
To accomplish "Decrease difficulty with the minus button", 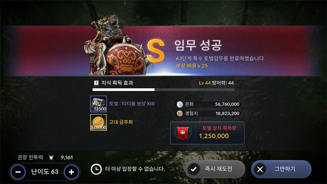I will 18,172.
